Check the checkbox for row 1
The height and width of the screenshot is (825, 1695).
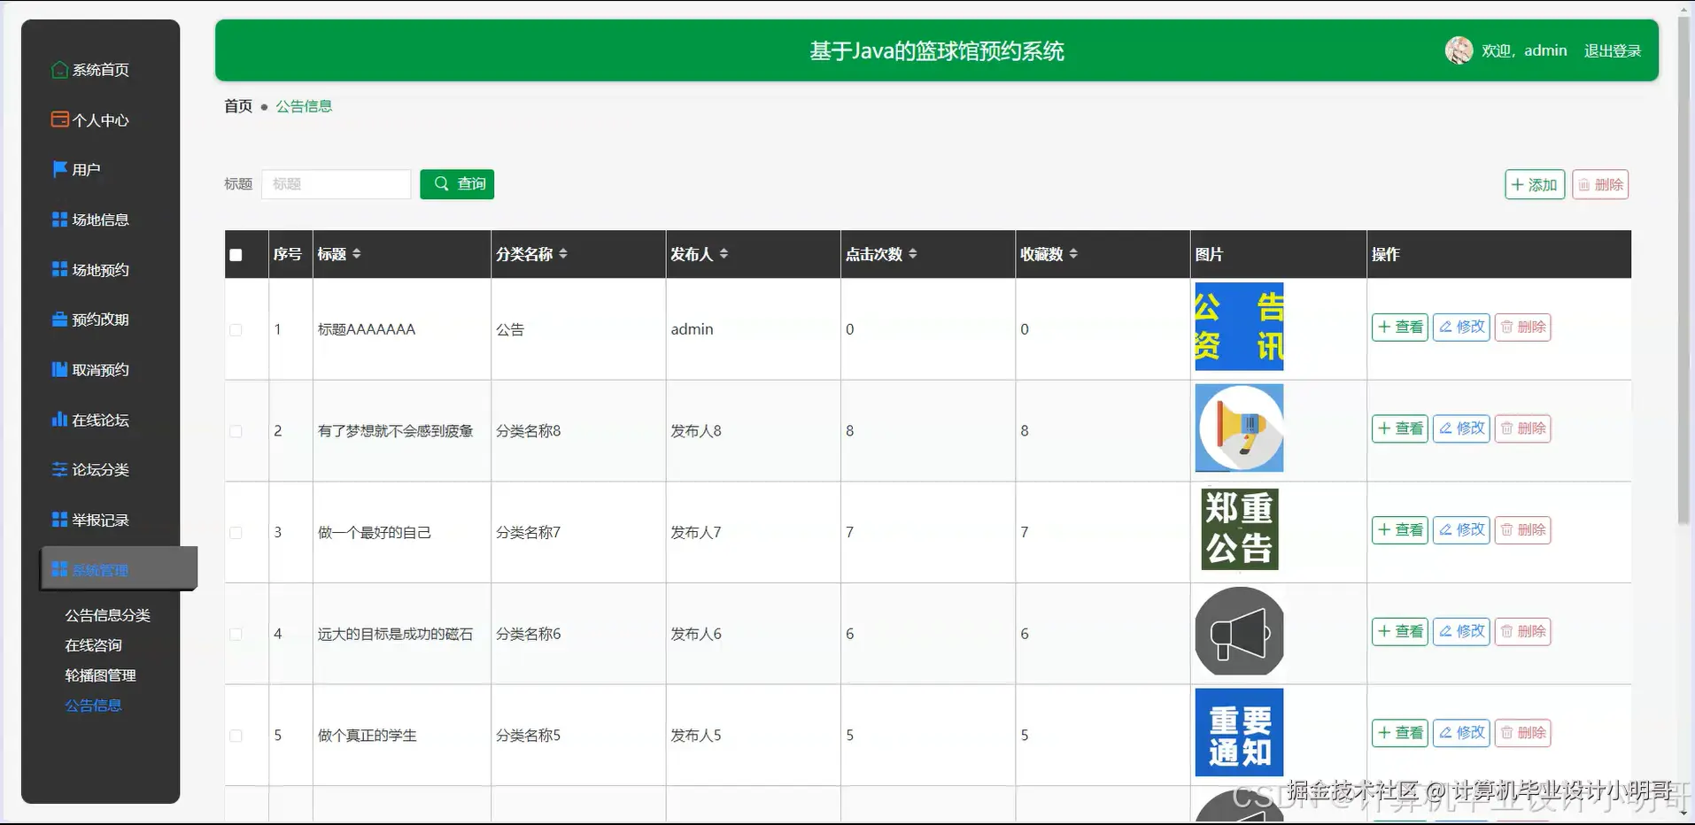pos(236,329)
